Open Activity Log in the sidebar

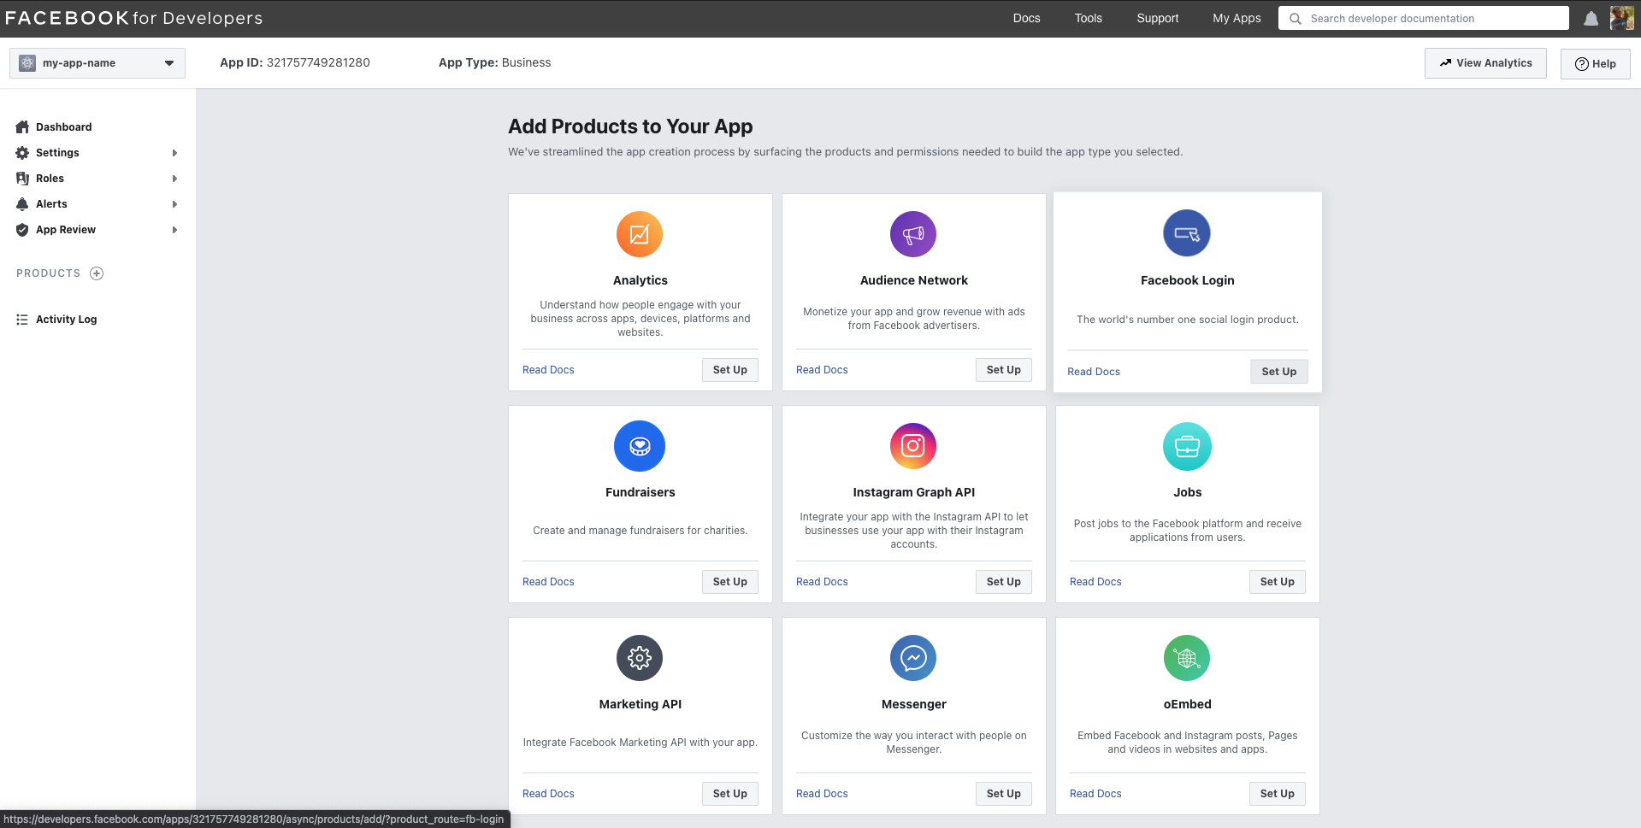coord(67,320)
